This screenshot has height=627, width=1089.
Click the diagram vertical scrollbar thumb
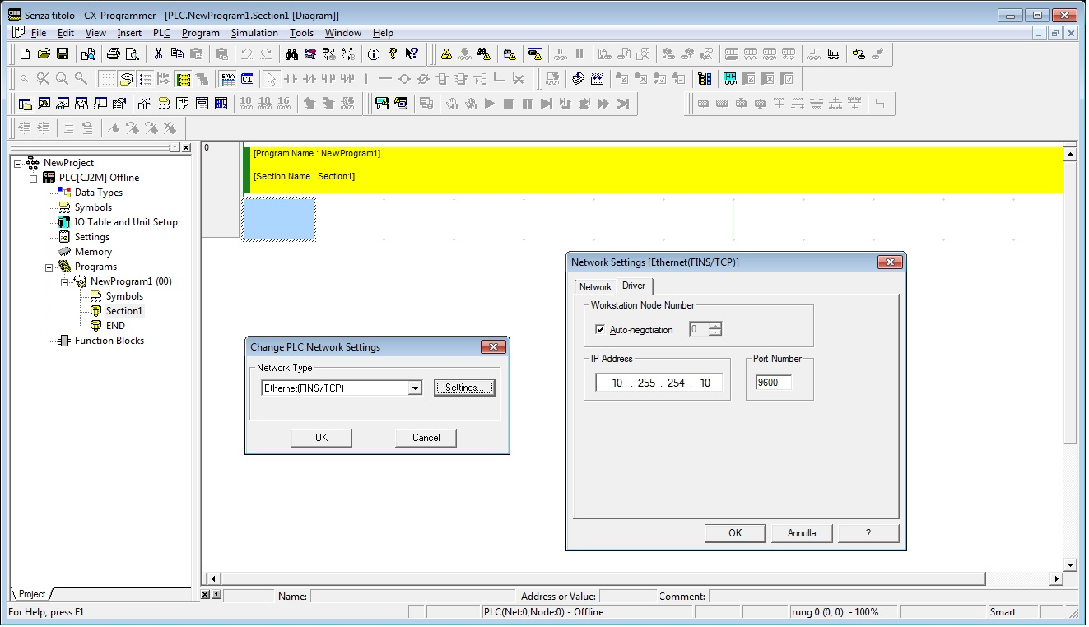pos(1071,301)
